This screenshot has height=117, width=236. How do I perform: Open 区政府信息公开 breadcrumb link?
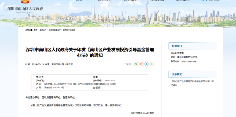(55, 30)
